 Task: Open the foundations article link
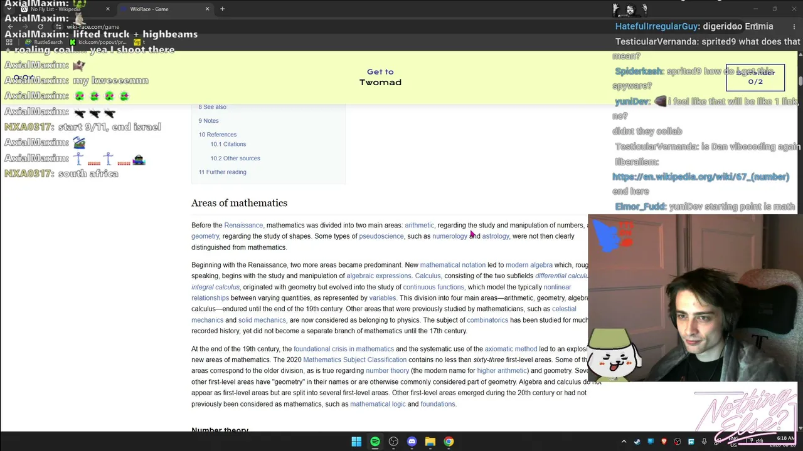[438, 404]
